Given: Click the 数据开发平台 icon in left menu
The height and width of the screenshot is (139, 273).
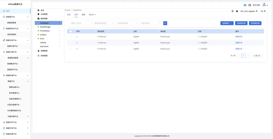Looking at the screenshot, I should (x=4, y=128).
